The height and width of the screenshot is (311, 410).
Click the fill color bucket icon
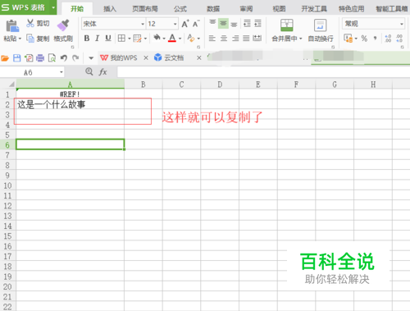pyautogui.click(x=157, y=38)
